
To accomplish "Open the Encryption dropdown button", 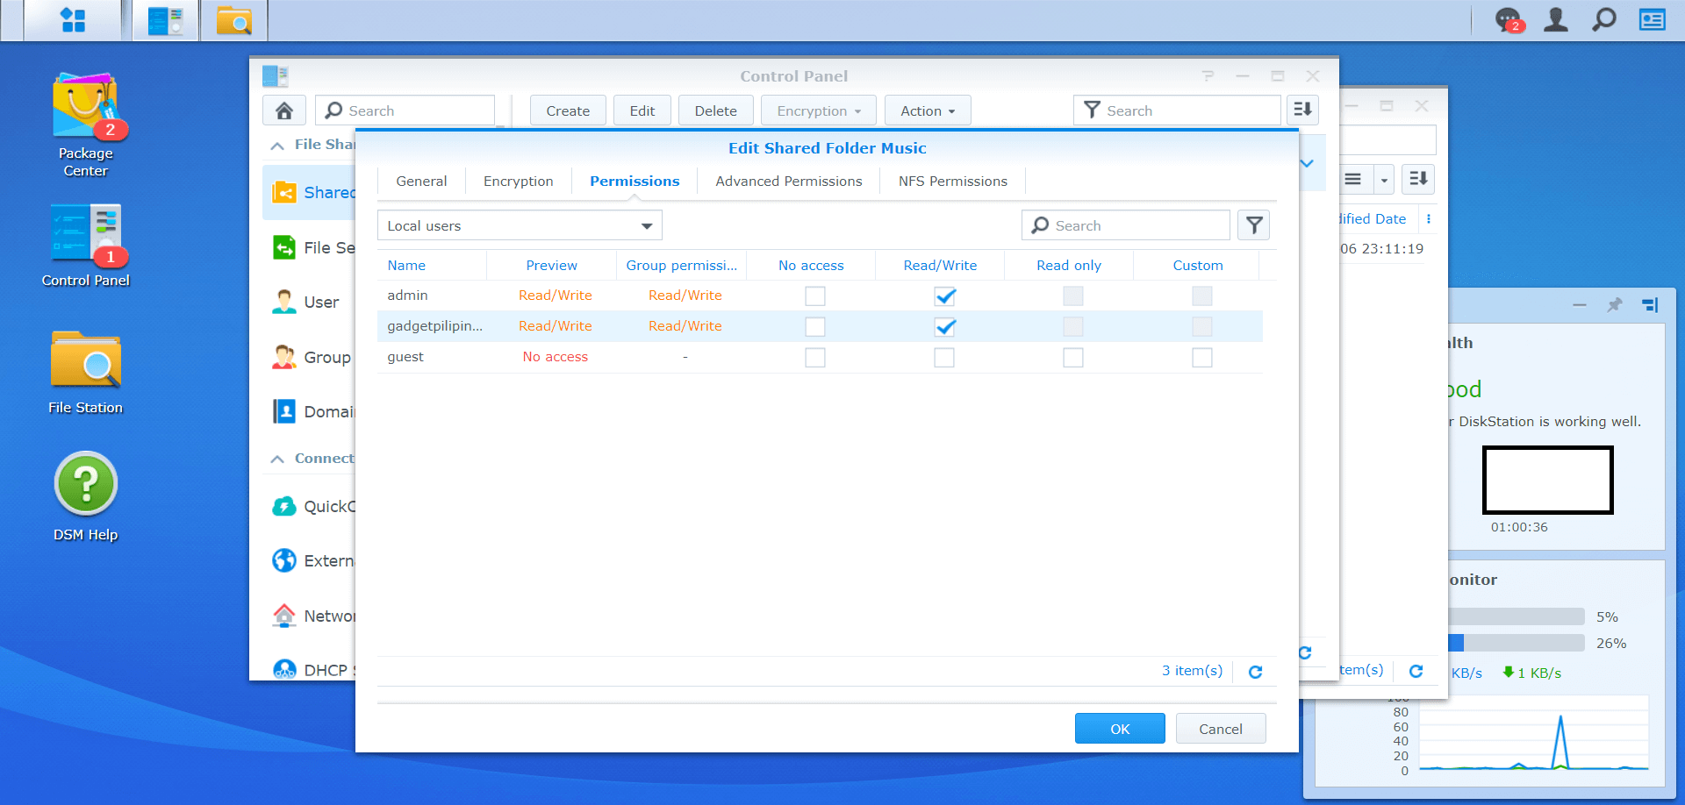I will pos(818,110).
